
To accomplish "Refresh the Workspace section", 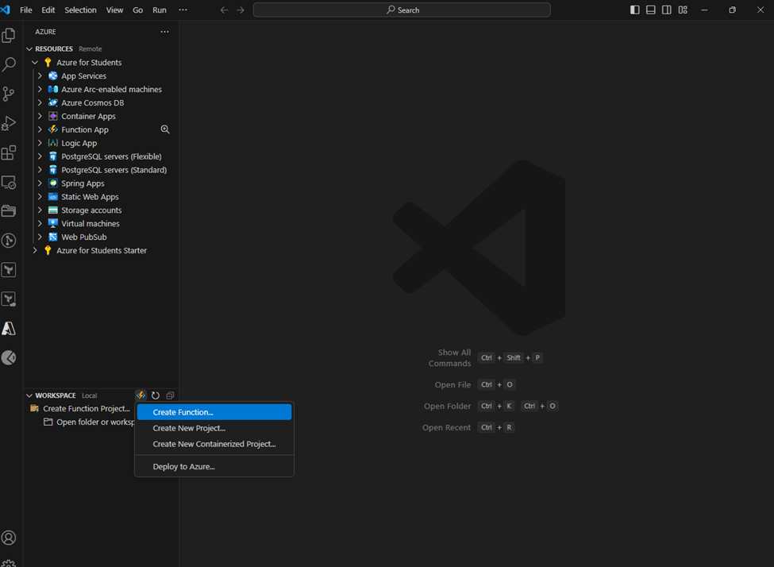I will tap(156, 395).
